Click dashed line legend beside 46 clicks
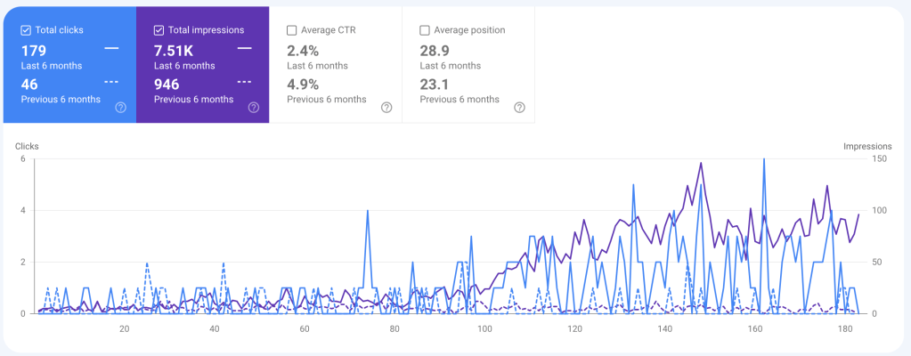 coord(111,83)
